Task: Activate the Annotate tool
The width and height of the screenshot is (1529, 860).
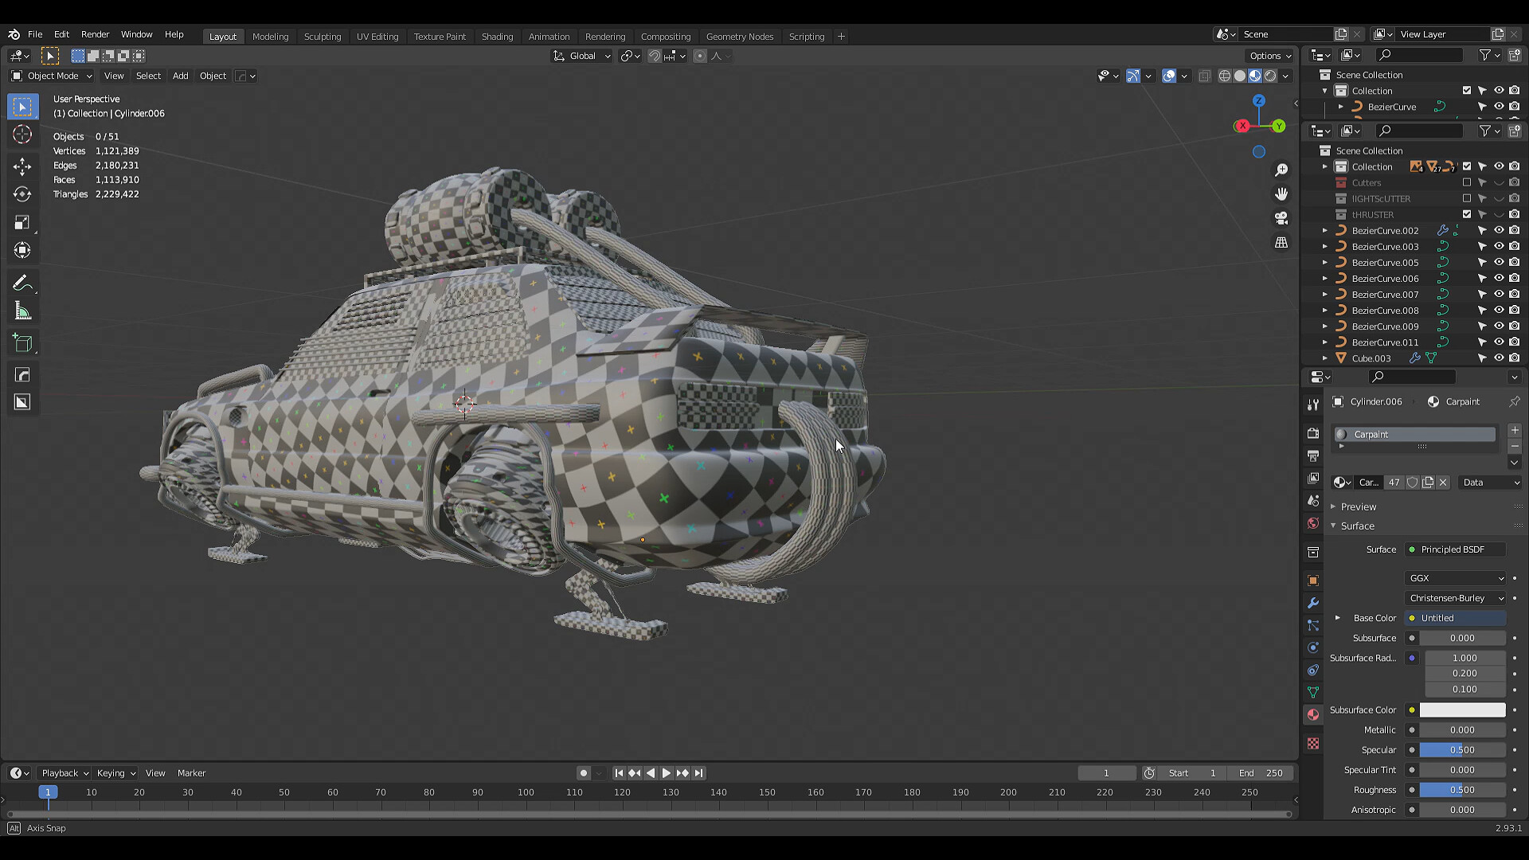Action: (x=22, y=283)
